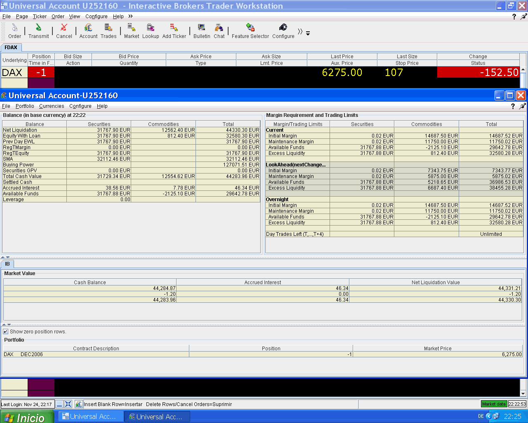Image resolution: width=528 pixels, height=423 pixels.
Task: Open the Configure menu in Trader Workstation
Action: [97, 17]
